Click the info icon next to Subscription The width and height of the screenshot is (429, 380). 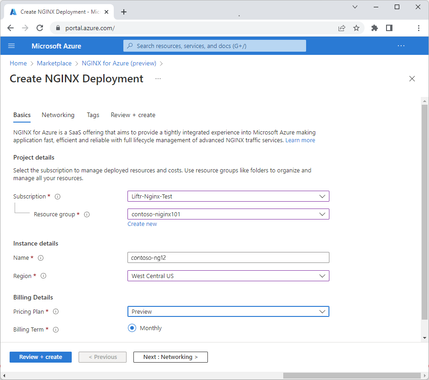(x=58, y=197)
